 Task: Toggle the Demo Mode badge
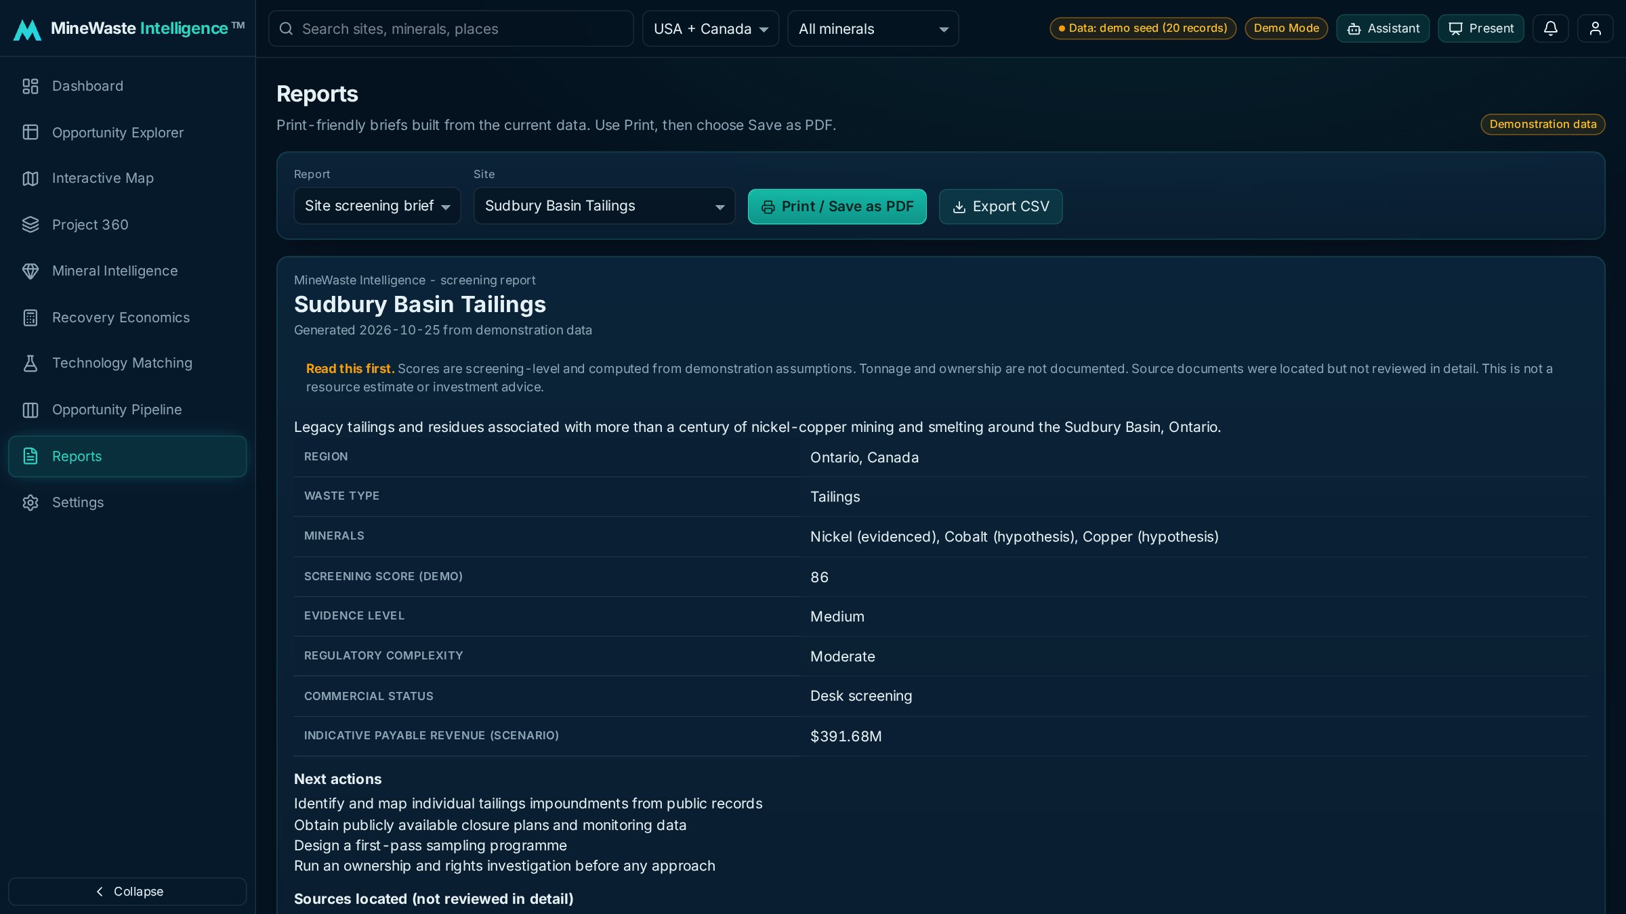pyautogui.click(x=1286, y=28)
